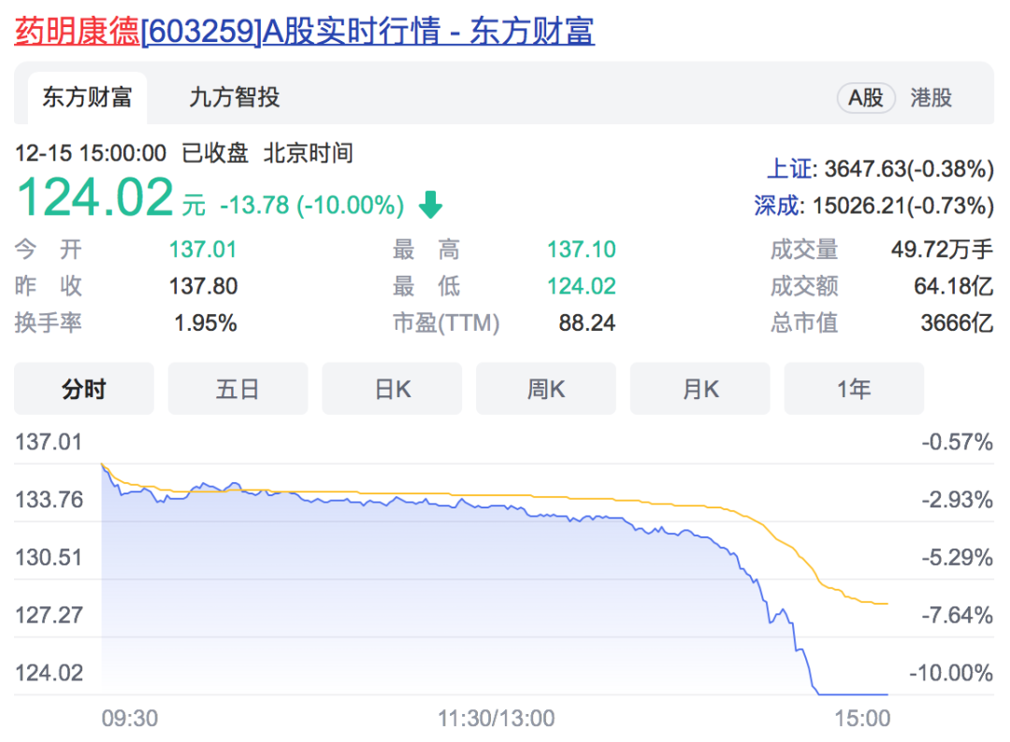Click the 北京时间 label
The height and width of the screenshot is (742, 1010).
pos(308,153)
